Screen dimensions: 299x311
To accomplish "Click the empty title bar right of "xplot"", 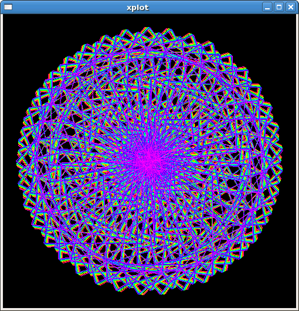I will click(x=206, y=7).
